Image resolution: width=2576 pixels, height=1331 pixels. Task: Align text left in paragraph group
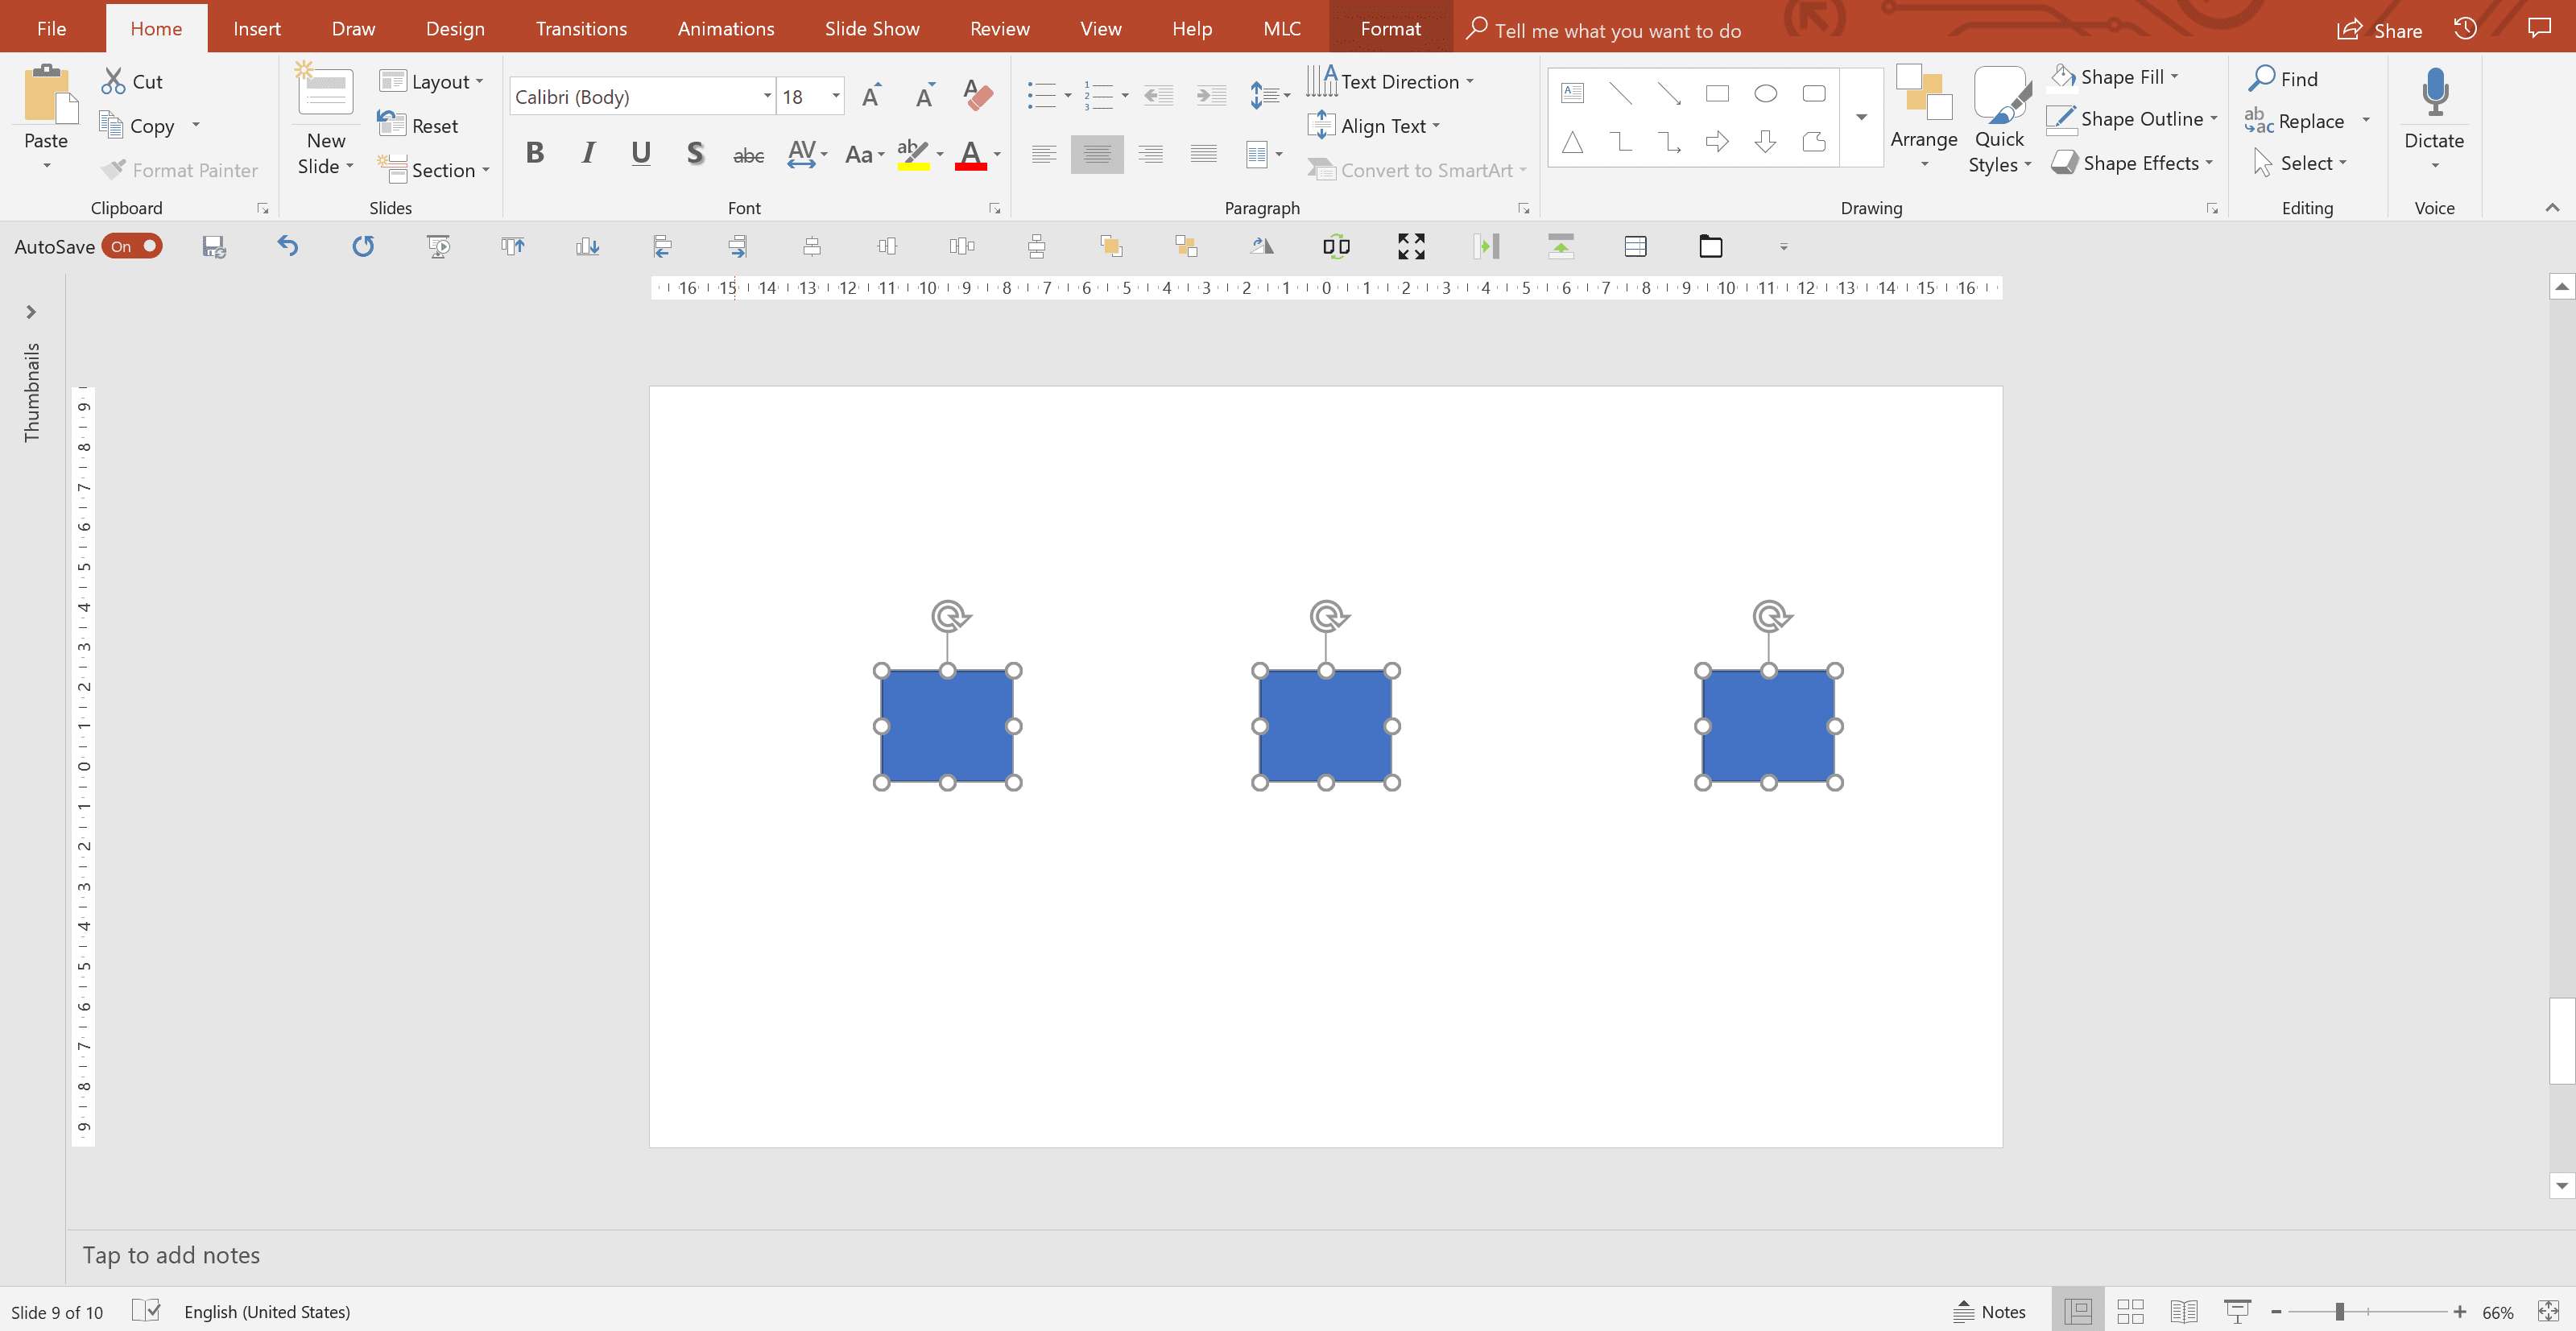(1044, 154)
